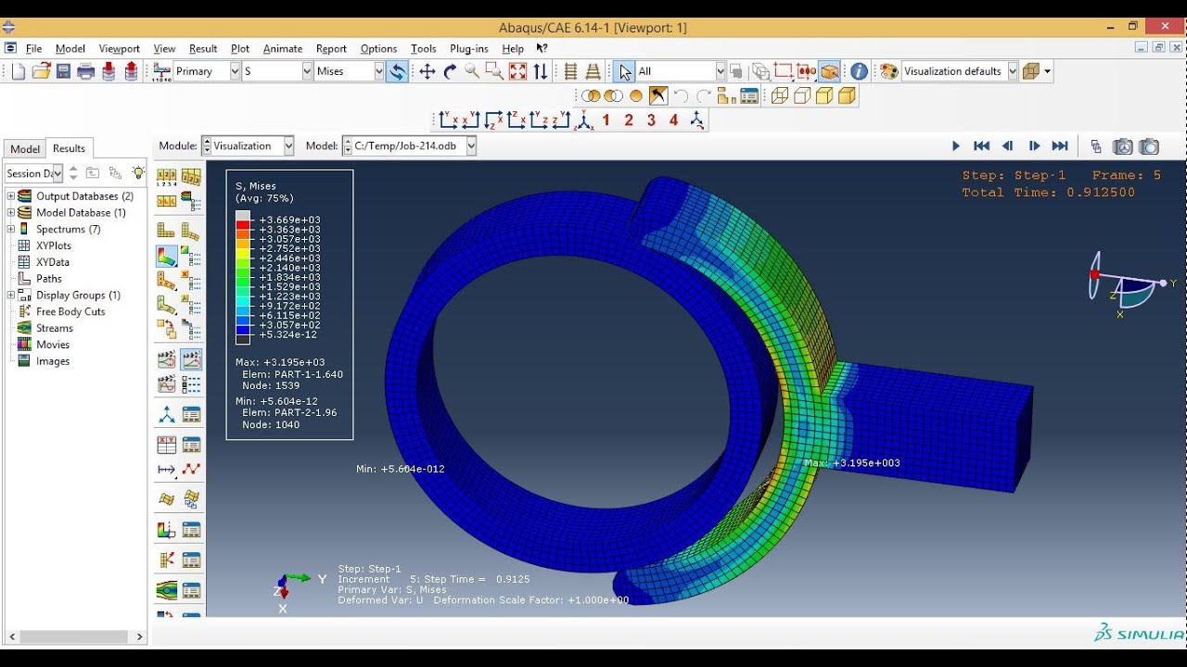Open a file with the folder icon
The image size is (1187, 667).
(x=41, y=71)
